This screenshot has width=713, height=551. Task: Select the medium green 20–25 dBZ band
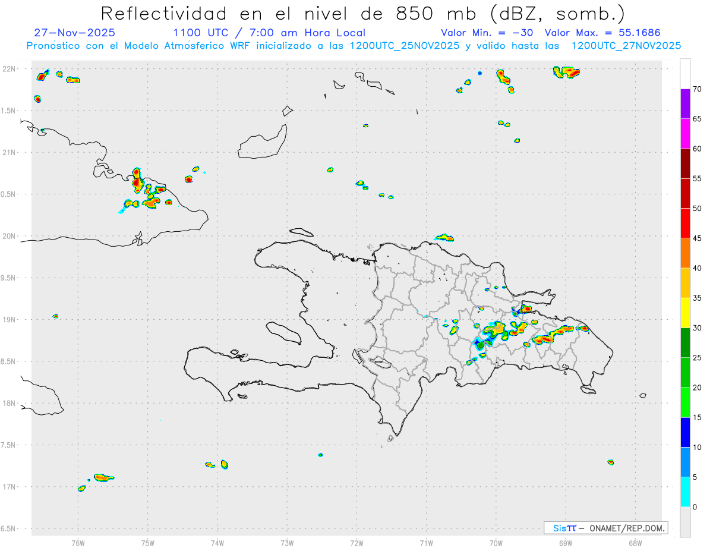click(x=685, y=373)
